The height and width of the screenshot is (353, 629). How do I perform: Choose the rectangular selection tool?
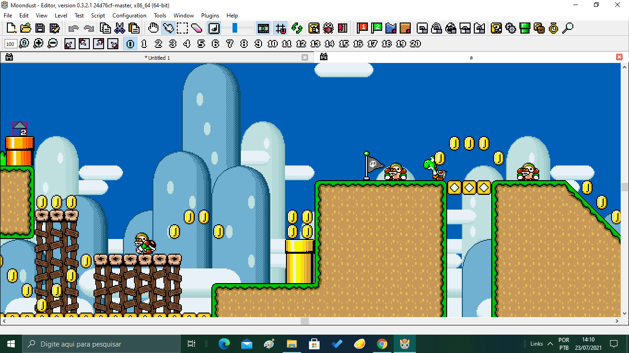point(182,28)
